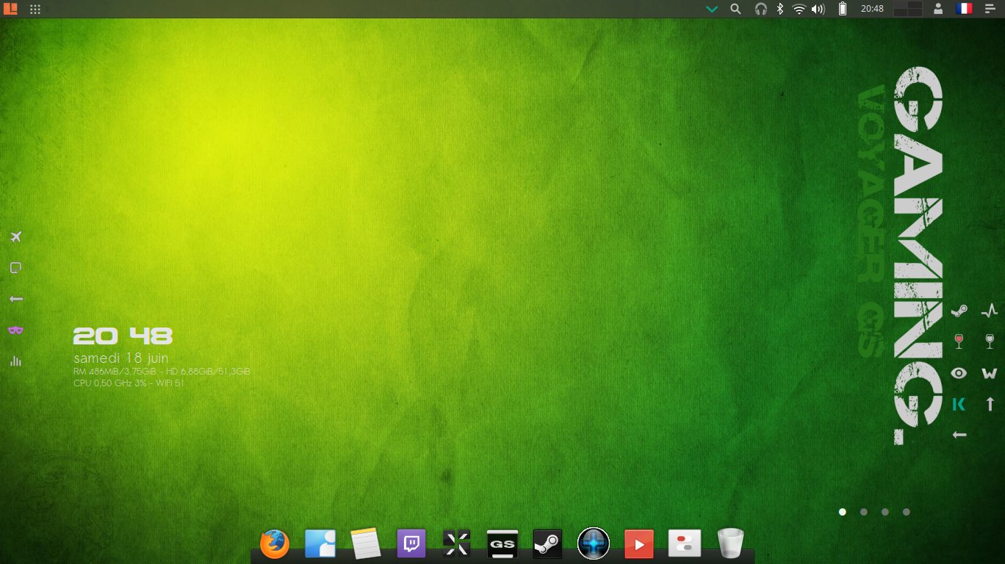Change keyboard layout via French flag
The height and width of the screenshot is (564, 1005).
coord(964,9)
